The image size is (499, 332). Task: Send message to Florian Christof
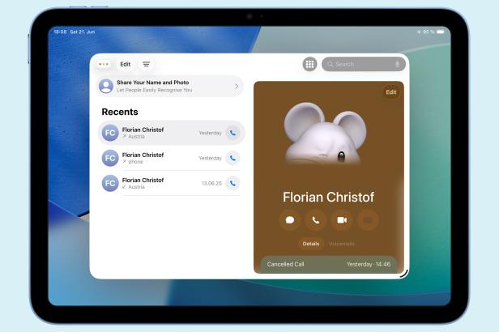coord(290,220)
